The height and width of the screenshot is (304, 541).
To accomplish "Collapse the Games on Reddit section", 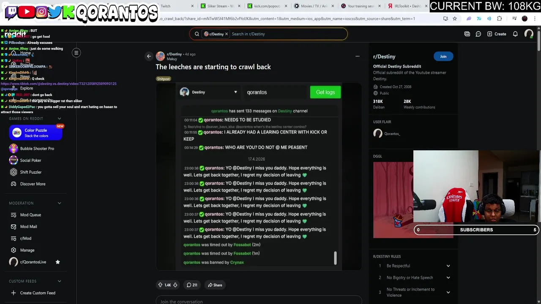I will pyautogui.click(x=59, y=119).
